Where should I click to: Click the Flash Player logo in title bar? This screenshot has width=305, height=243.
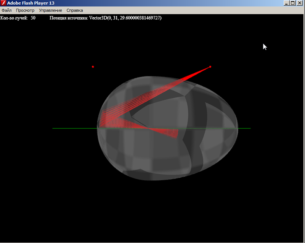pyautogui.click(x=3, y=3)
